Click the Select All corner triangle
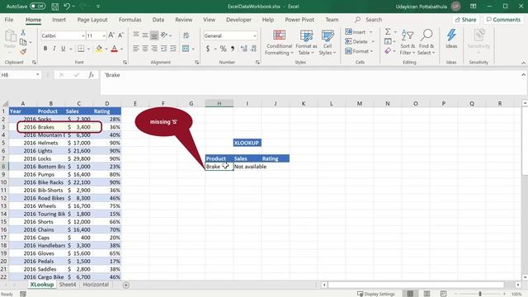This screenshot has height=297, width=528. [x=5, y=103]
